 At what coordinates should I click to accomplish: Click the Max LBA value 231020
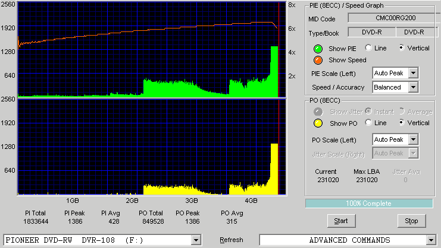[367, 180]
